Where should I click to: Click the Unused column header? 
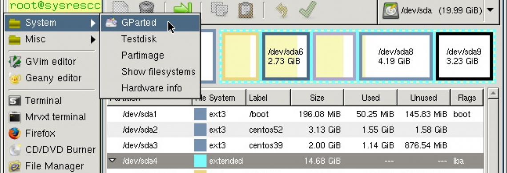pyautogui.click(x=423, y=98)
